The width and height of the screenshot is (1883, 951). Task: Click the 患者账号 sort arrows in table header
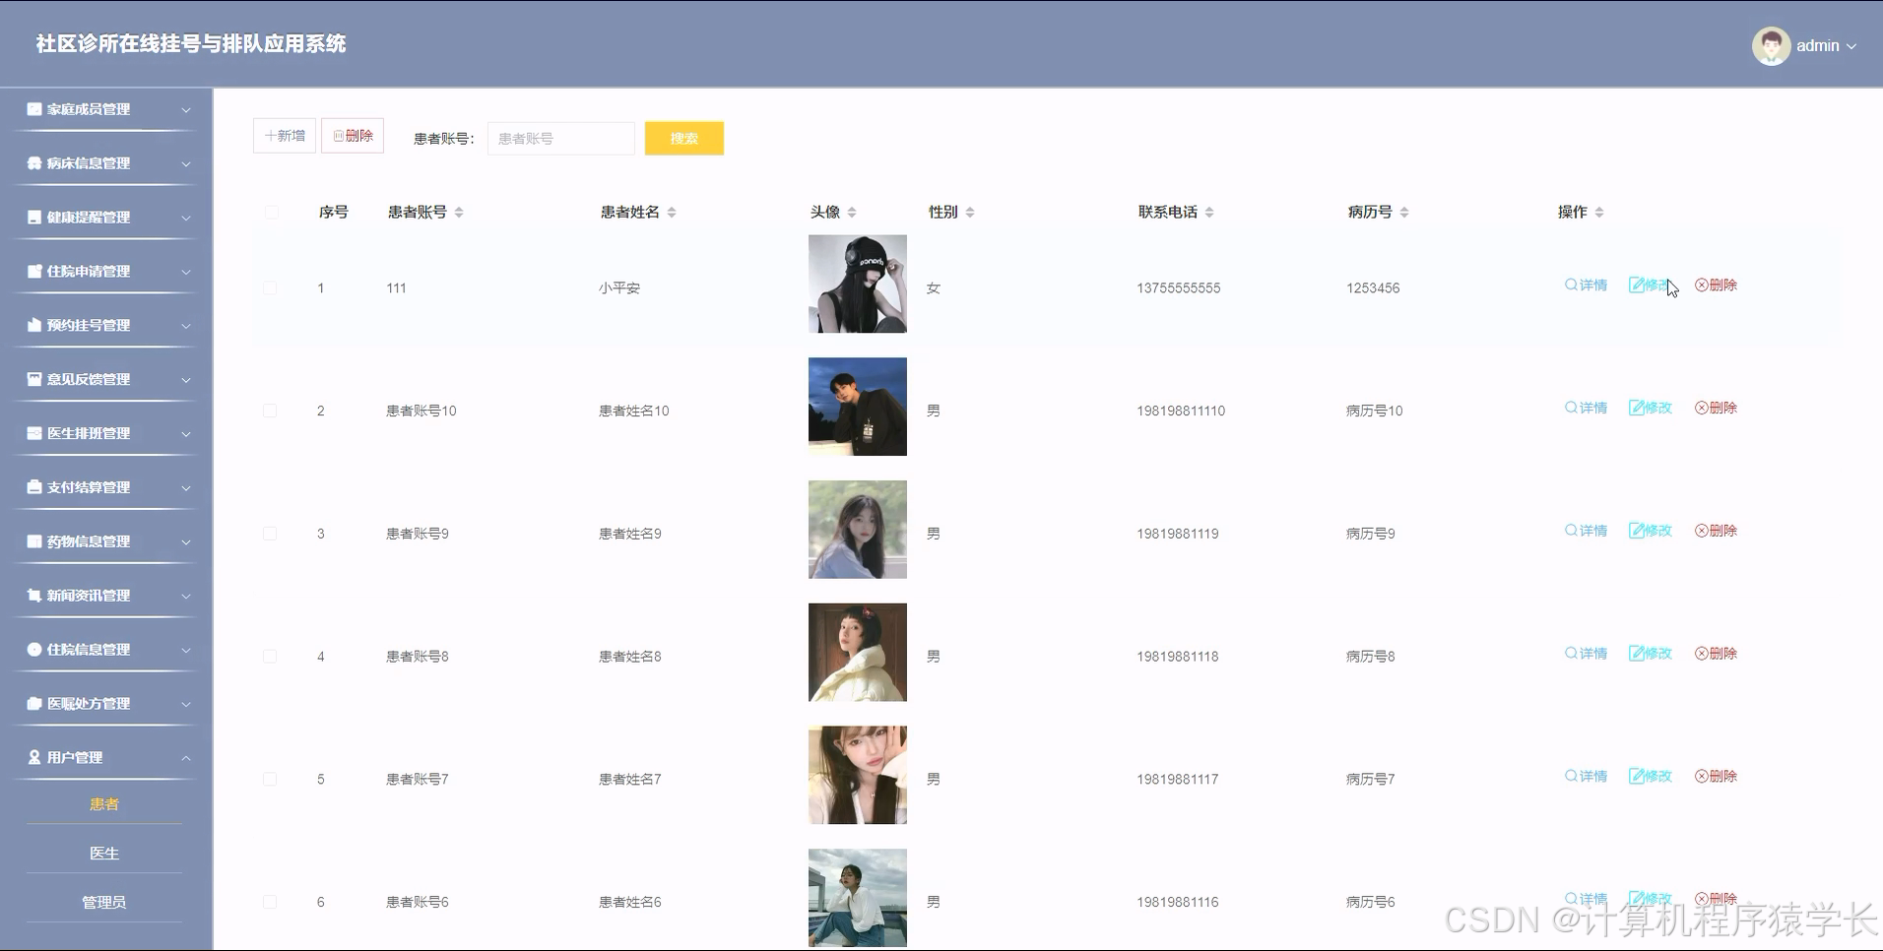tap(459, 212)
